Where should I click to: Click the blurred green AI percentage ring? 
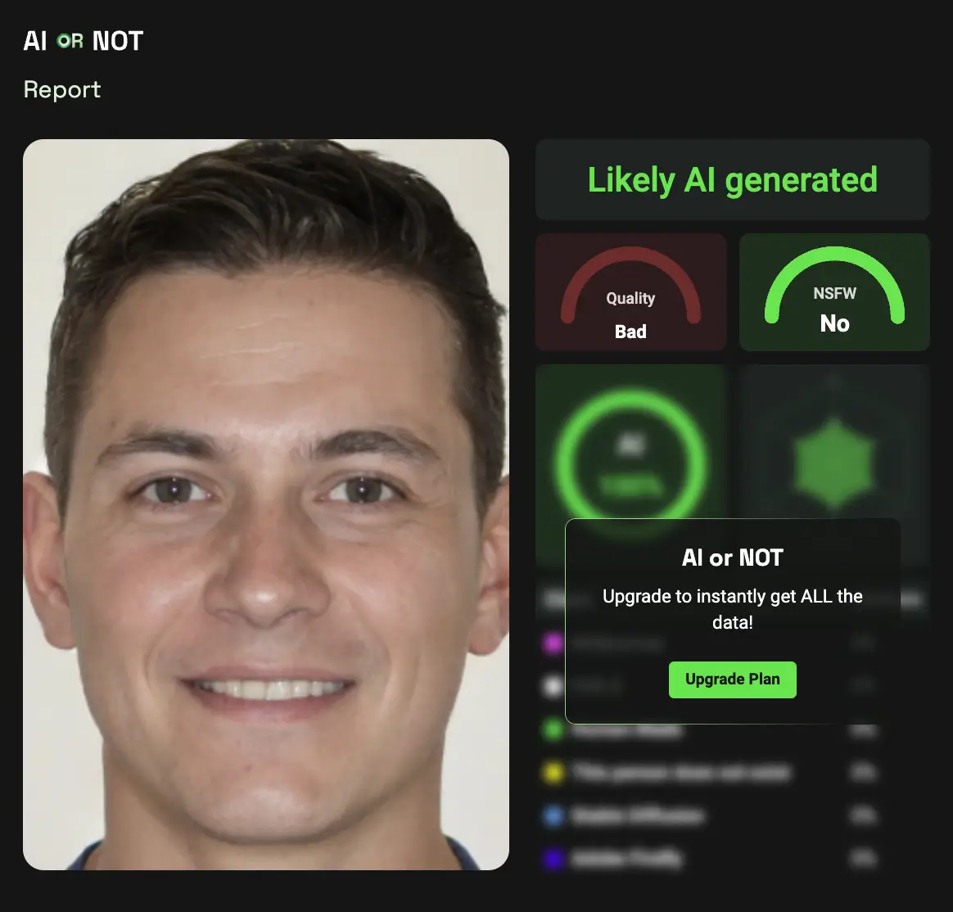630,463
